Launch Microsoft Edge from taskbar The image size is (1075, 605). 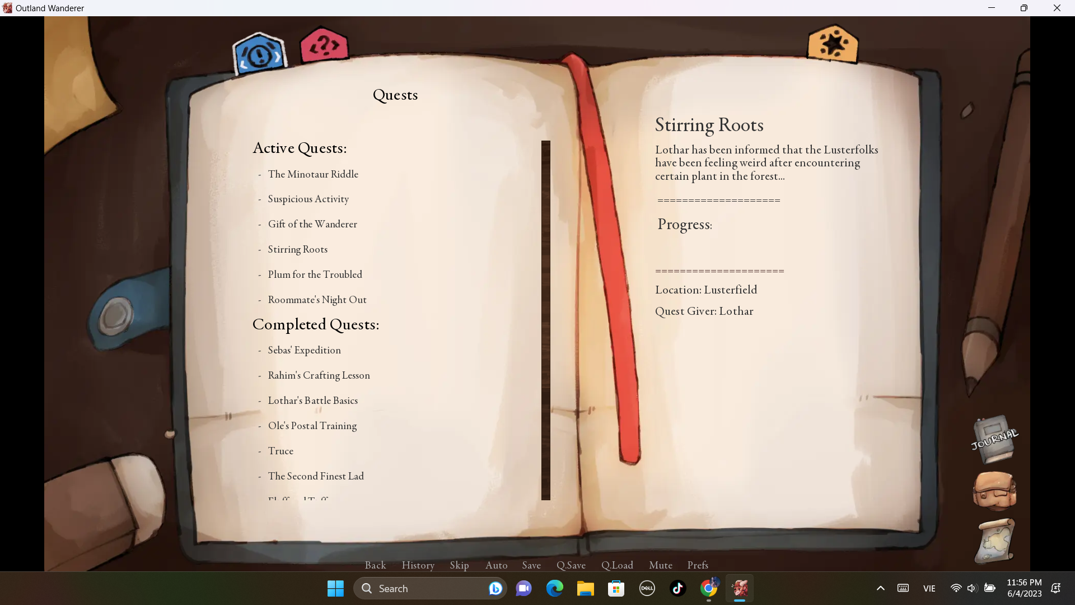[x=554, y=588]
